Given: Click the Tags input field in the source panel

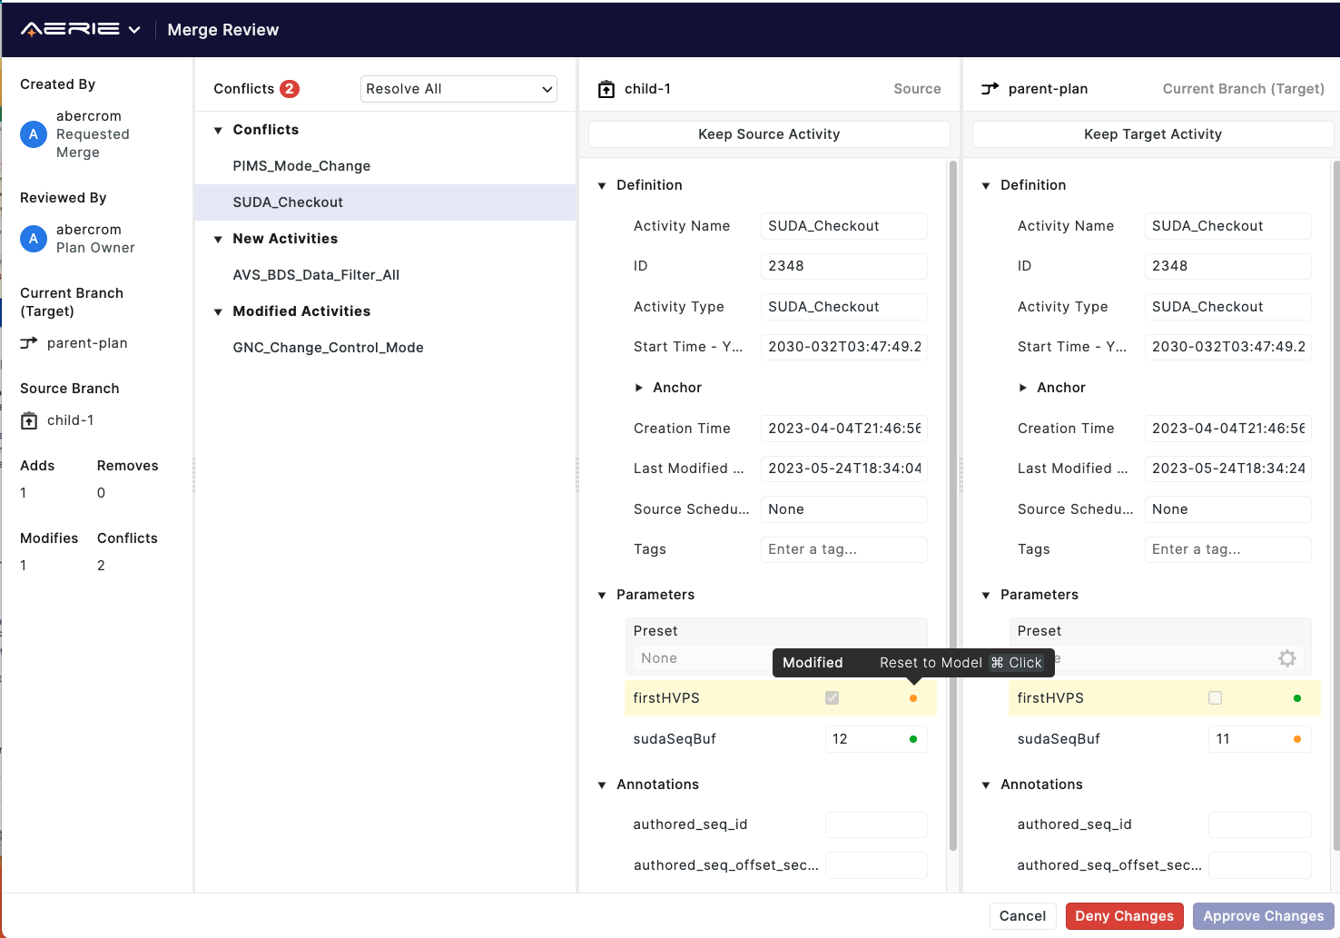Looking at the screenshot, I should click(x=843, y=548).
